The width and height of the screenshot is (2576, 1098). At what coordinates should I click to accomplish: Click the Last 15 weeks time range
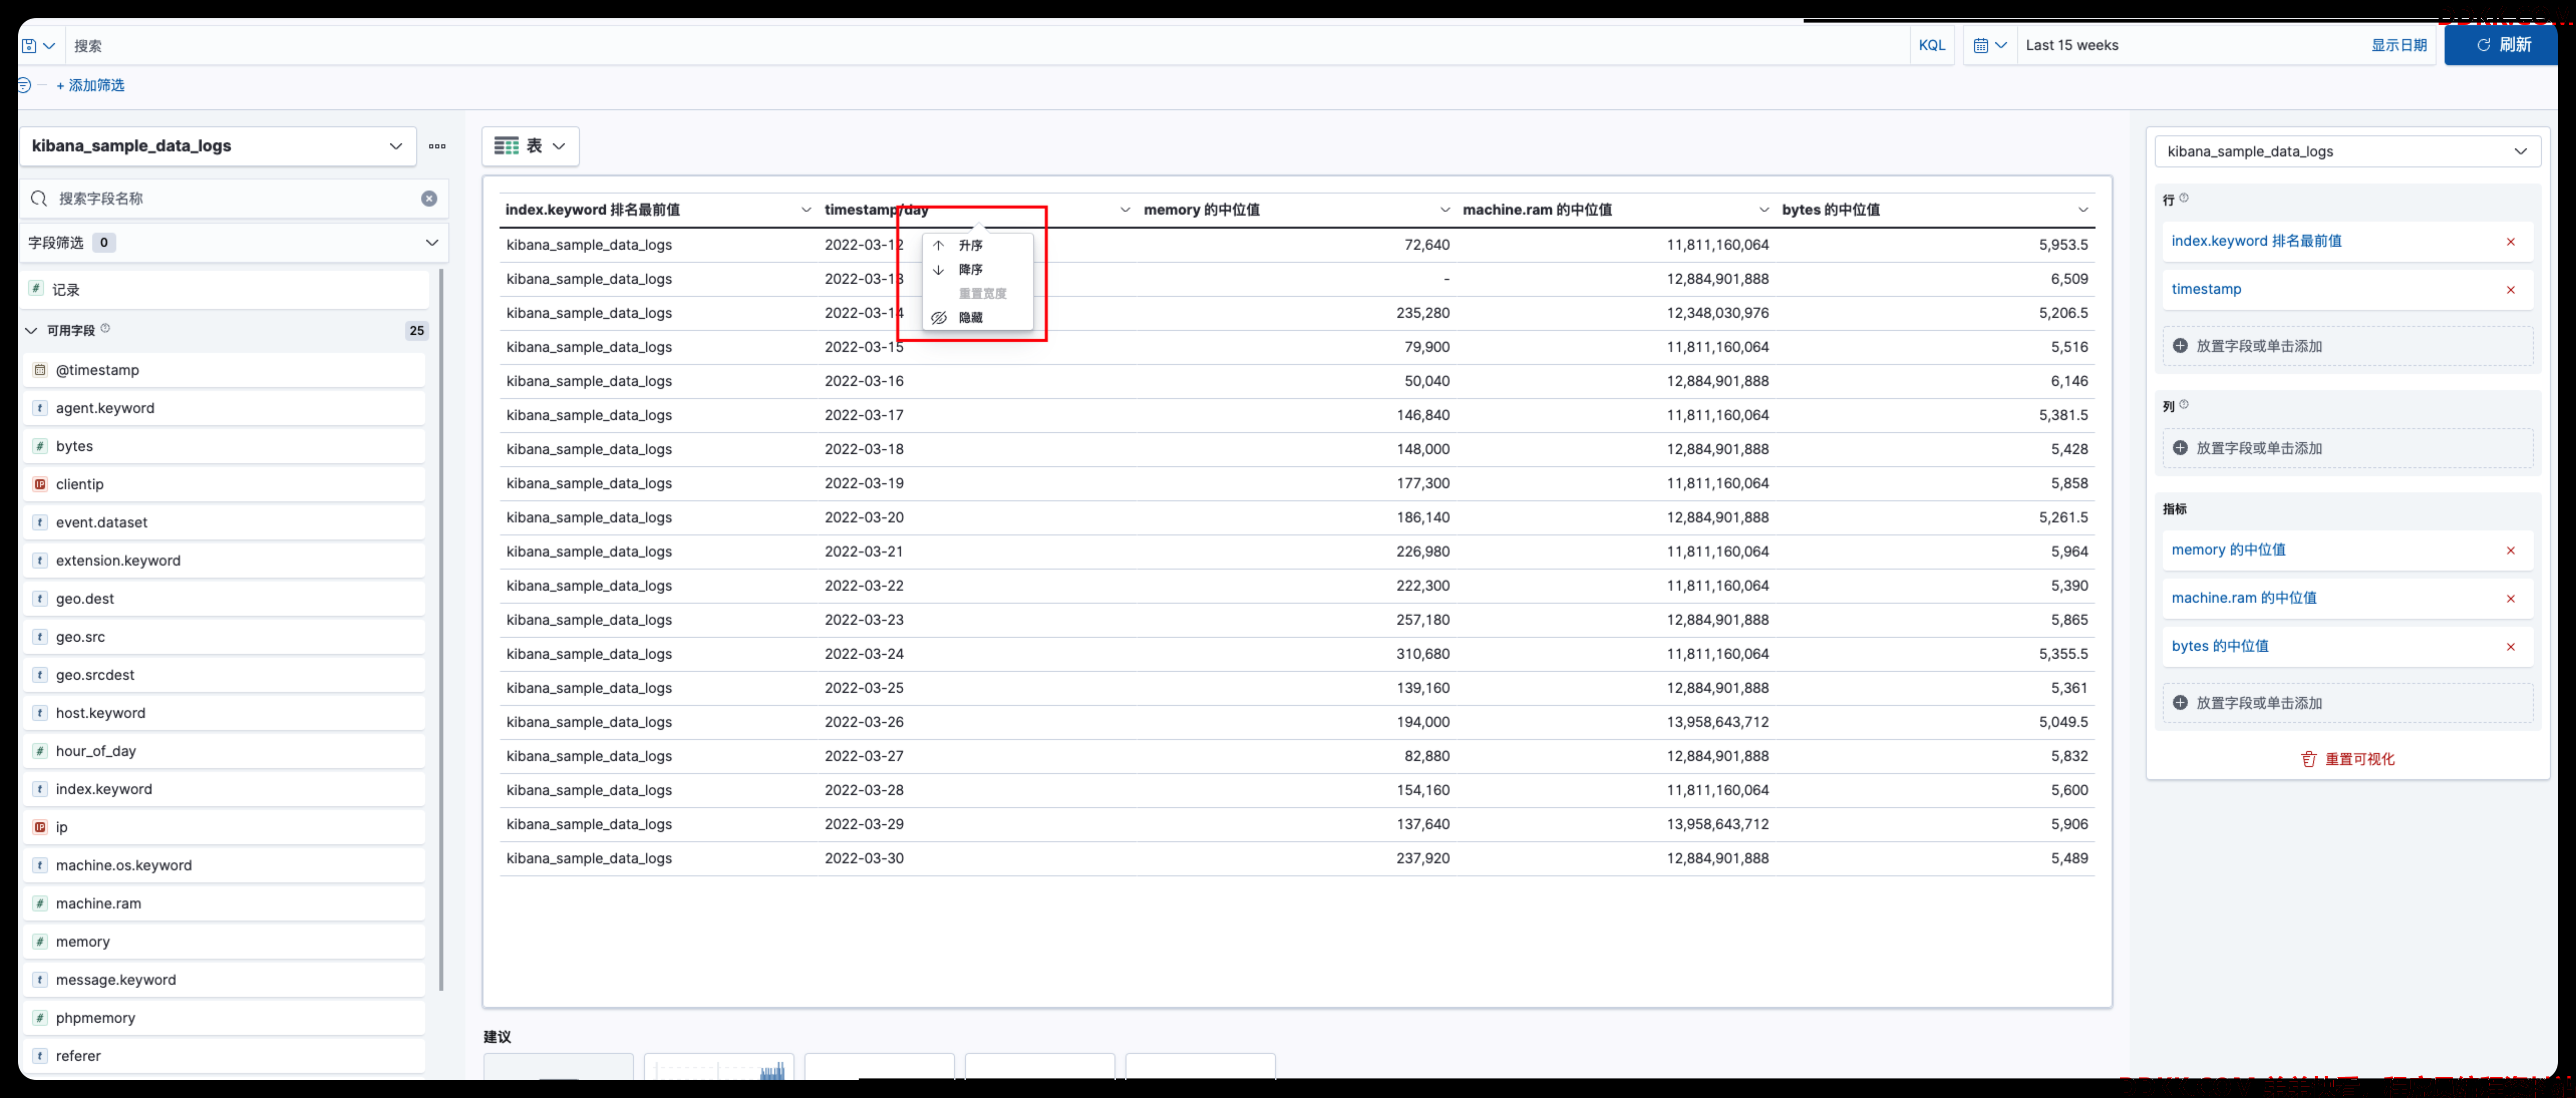coord(2072,46)
